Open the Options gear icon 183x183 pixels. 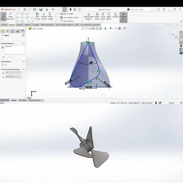point(80,10)
